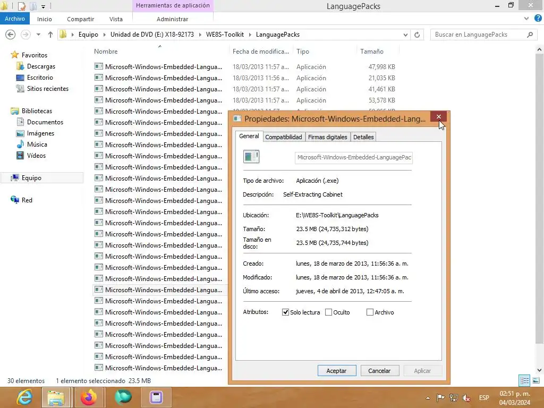The width and height of the screenshot is (544, 408).
Task: Open Explorer help question icon
Action: [x=538, y=19]
